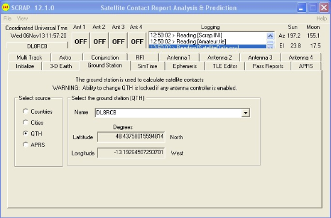Open the Pass Reports tab
Viewport: 331px width, 218px height.
point(268,66)
